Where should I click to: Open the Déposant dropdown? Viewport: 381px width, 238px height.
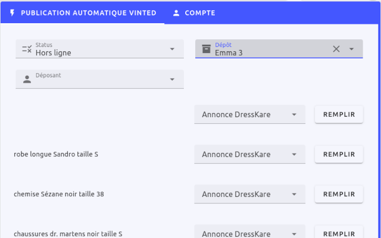coord(172,79)
